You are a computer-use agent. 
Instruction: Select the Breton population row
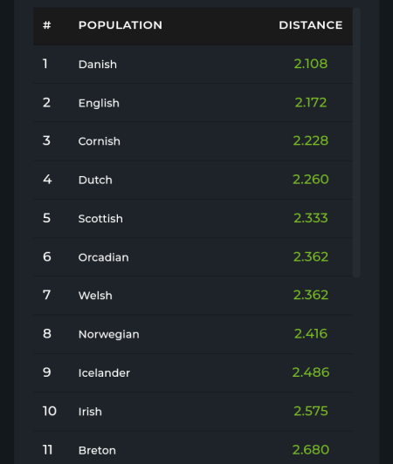click(193, 447)
